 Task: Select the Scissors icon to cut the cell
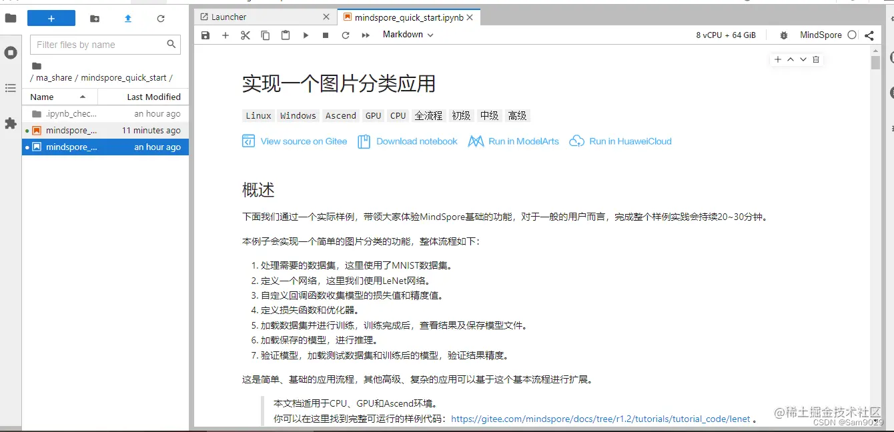(245, 35)
